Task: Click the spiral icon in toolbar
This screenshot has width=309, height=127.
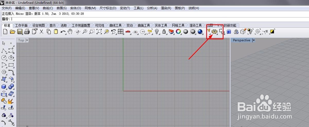Action: [x=258, y=32]
